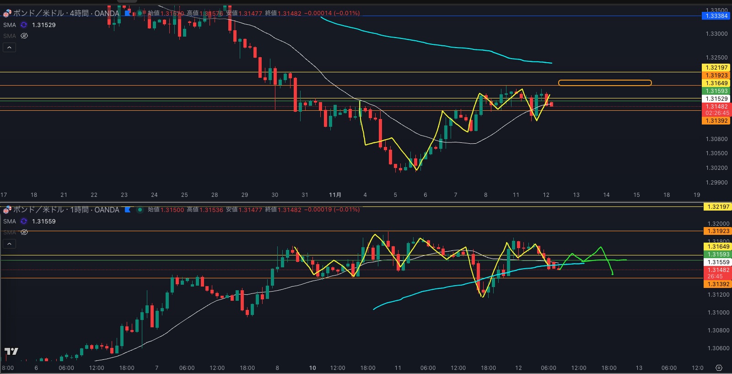Click the GBP/USD flag icon in the 4-hour chart title
732x374 pixels.
[7, 13]
